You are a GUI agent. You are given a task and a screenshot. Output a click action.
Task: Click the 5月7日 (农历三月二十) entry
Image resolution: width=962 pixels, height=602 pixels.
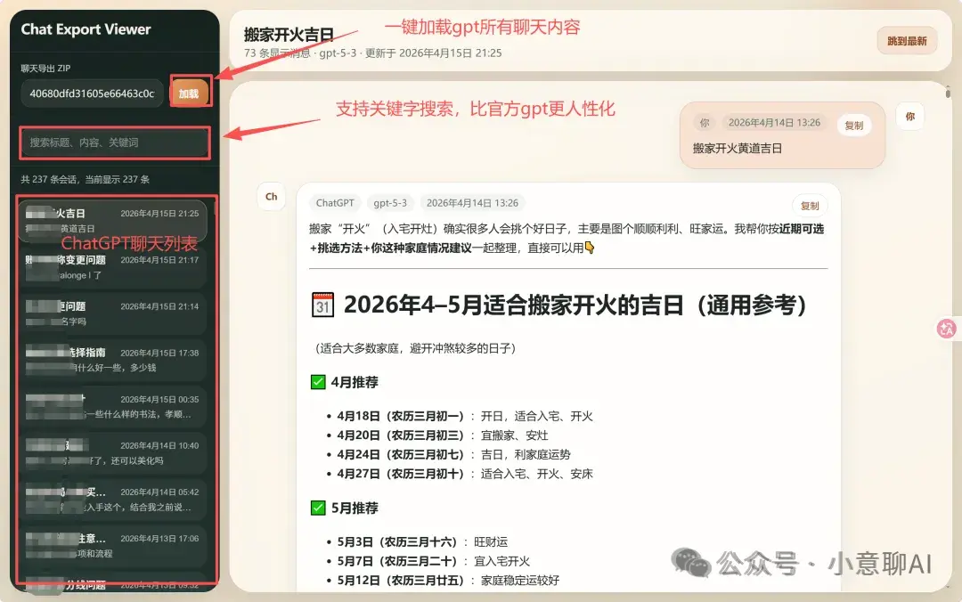(x=433, y=561)
